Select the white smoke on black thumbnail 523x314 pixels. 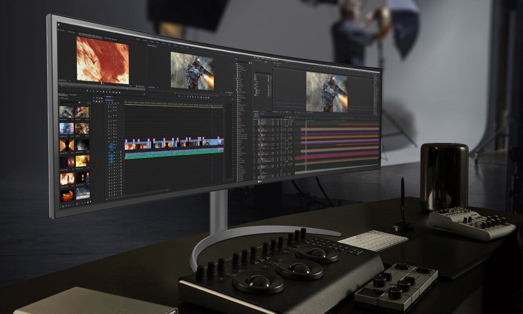82,144
